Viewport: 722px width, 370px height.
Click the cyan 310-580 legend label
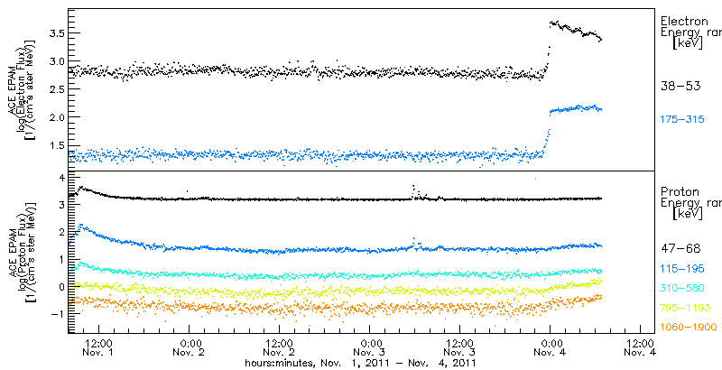tap(682, 288)
